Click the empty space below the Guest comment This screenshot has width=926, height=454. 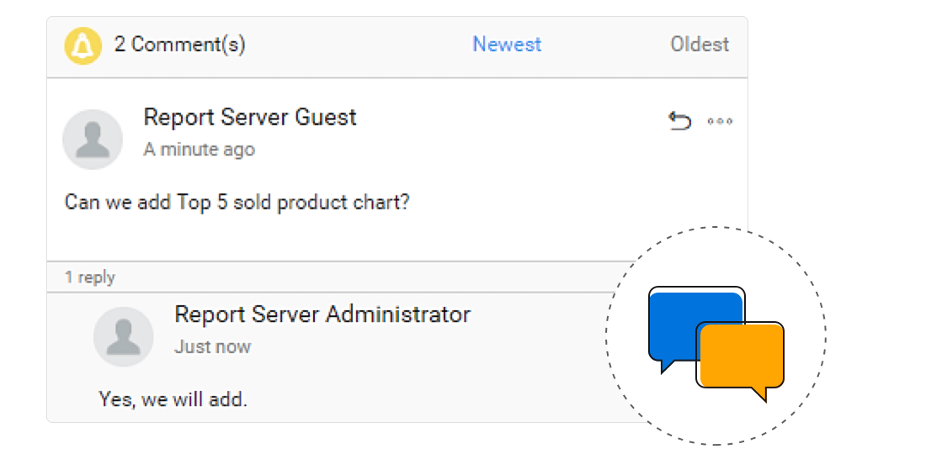(x=337, y=240)
